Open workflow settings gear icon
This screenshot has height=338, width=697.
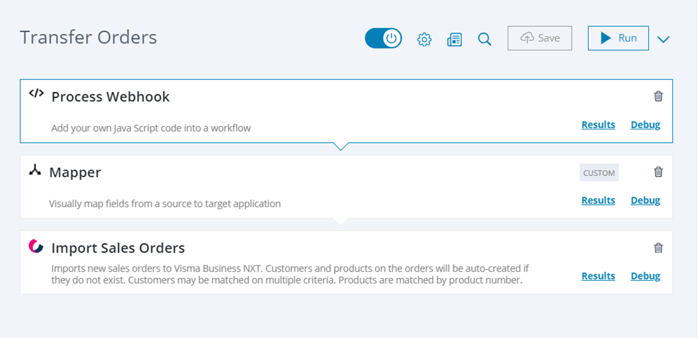pyautogui.click(x=424, y=39)
